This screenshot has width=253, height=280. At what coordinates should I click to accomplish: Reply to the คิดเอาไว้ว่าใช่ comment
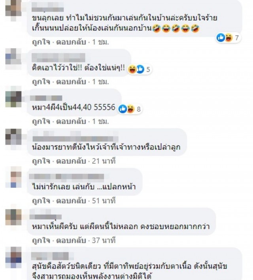(71, 82)
